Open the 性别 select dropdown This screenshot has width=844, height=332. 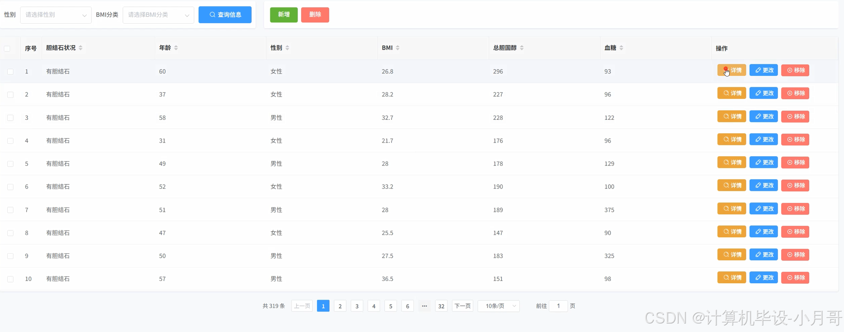pos(56,15)
